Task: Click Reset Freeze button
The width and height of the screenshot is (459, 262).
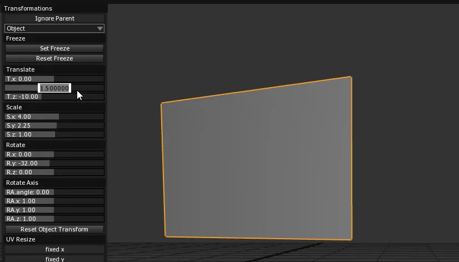Action: [x=54, y=58]
